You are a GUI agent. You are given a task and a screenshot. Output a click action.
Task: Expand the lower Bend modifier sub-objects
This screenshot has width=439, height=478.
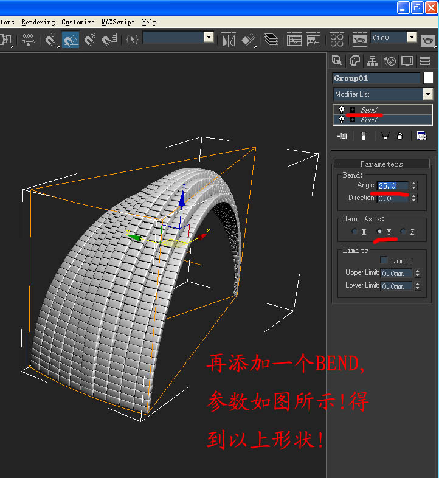(353, 119)
